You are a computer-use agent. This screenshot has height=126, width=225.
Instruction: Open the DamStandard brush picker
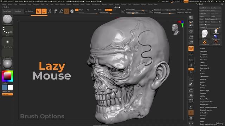point(7,20)
